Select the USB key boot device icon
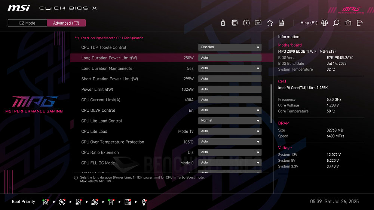Image resolution: width=374 pixels, height=210 pixels. point(111,202)
